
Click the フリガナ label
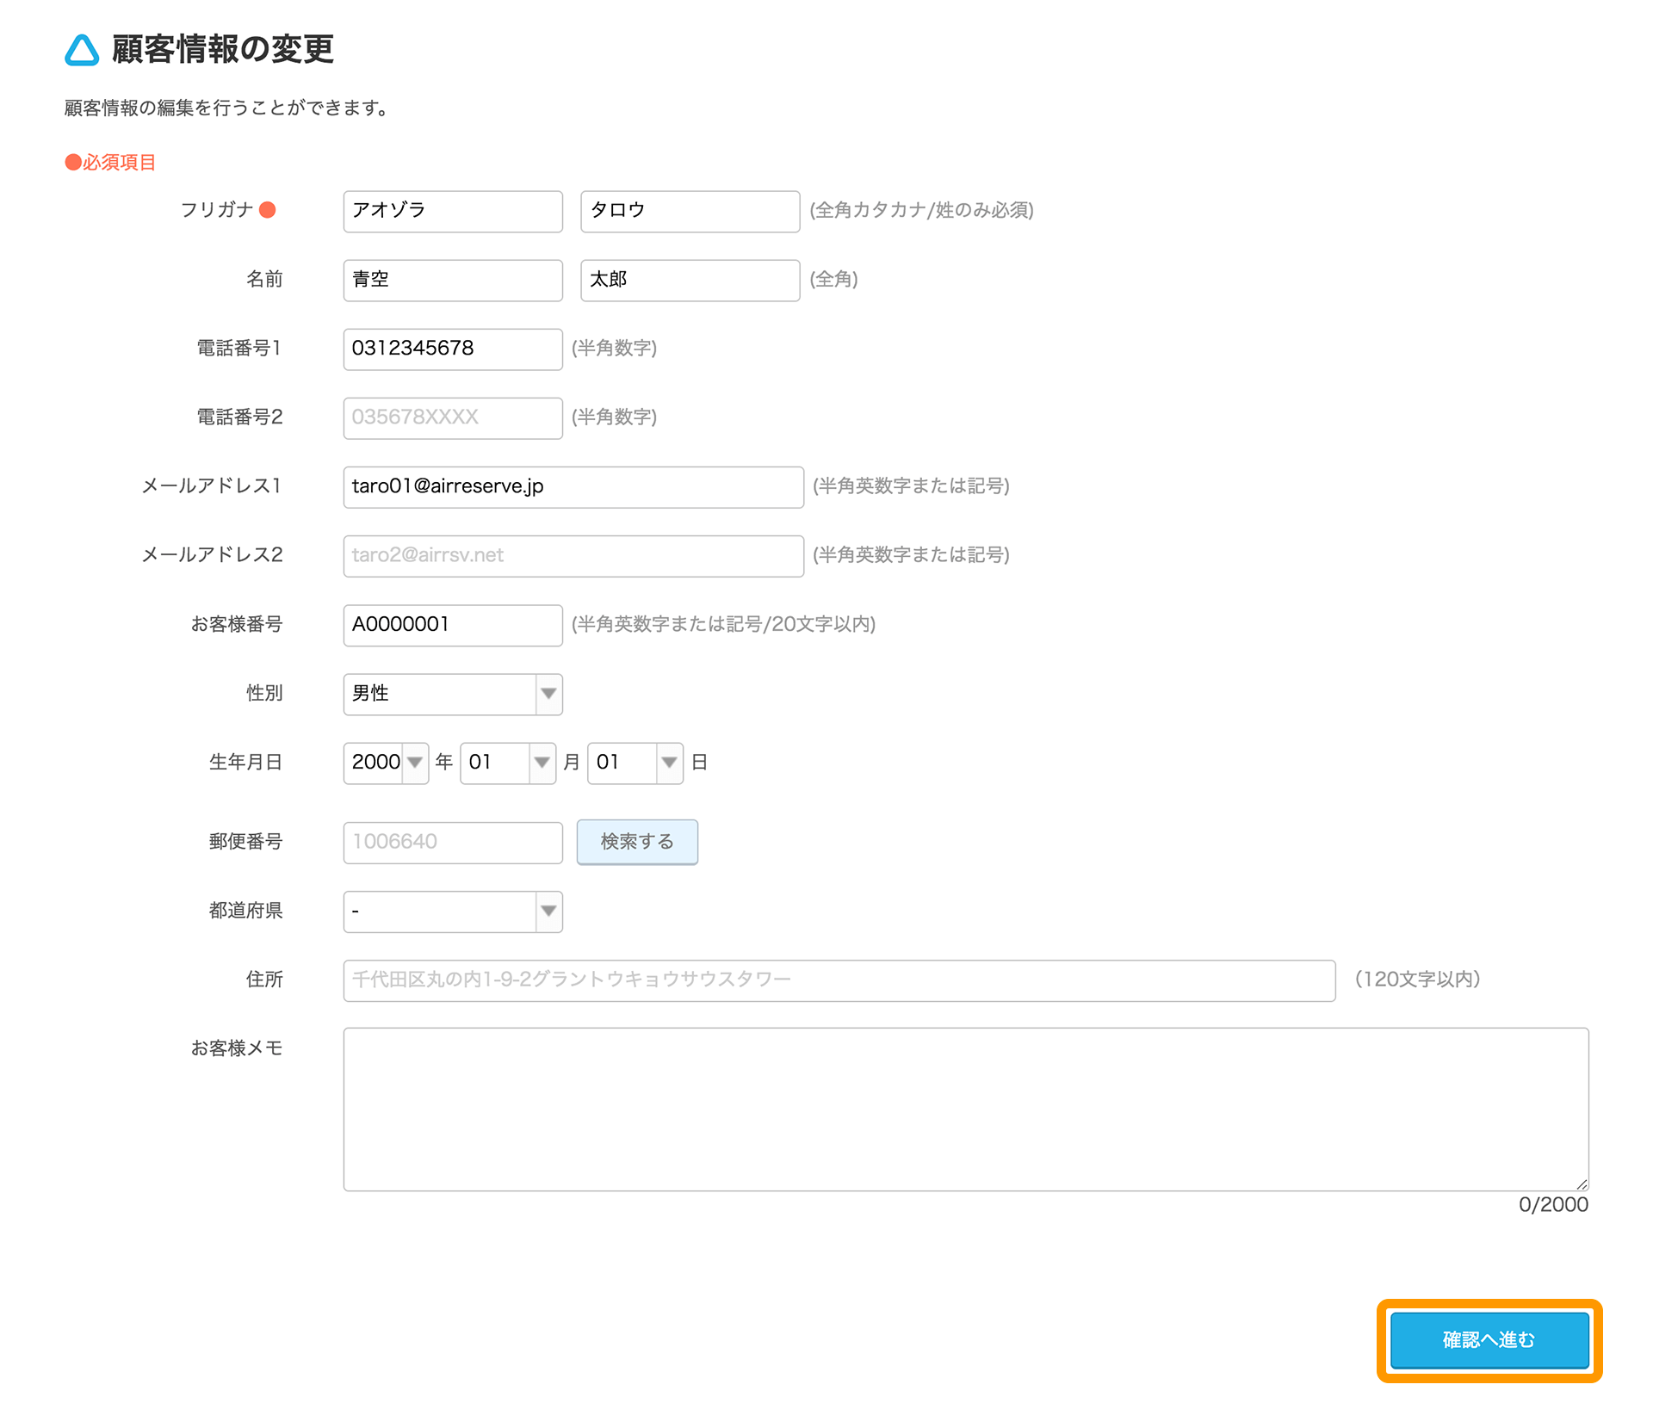coord(217,210)
